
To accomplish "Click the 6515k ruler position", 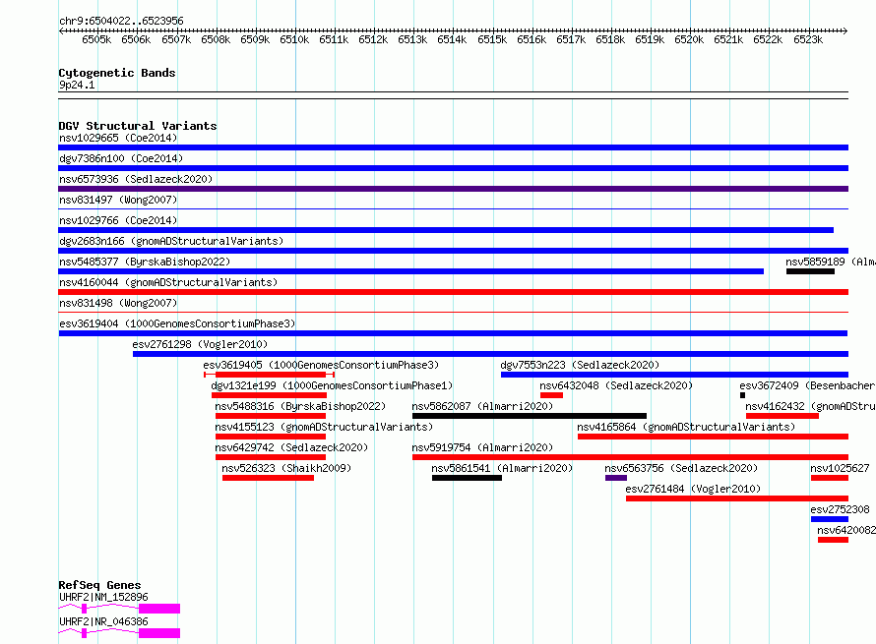I will click(x=492, y=39).
